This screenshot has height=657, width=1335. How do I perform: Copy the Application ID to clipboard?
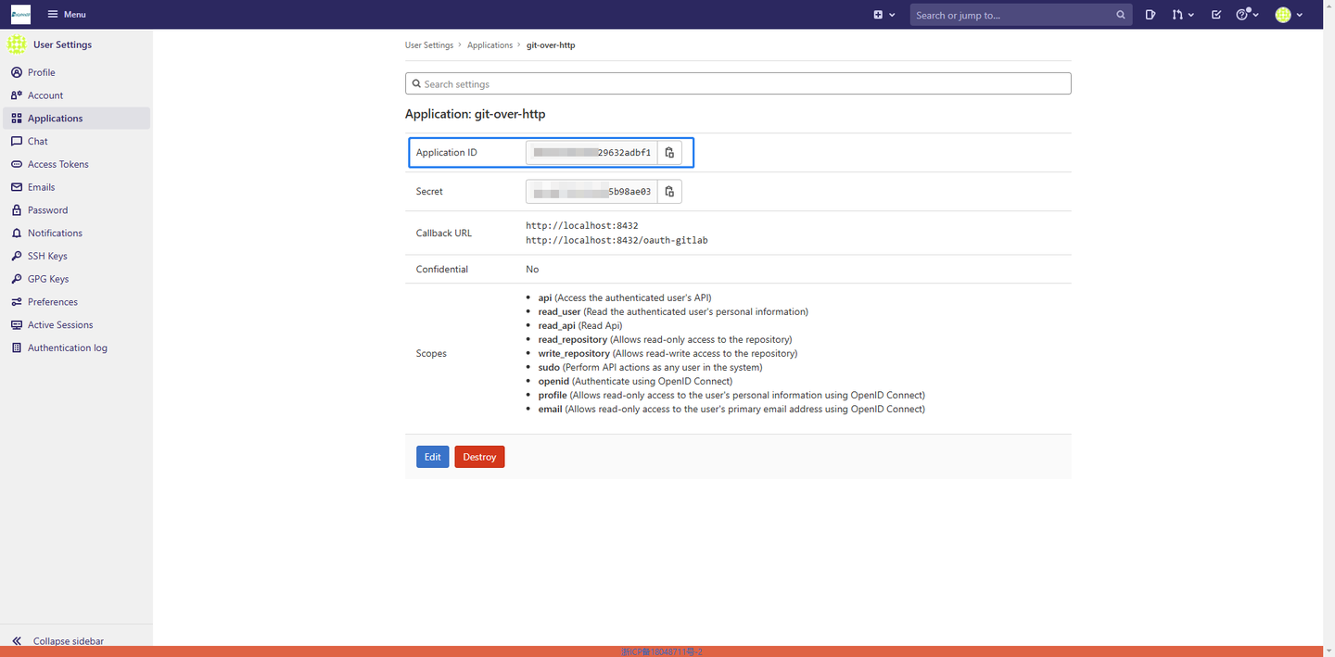[669, 153]
